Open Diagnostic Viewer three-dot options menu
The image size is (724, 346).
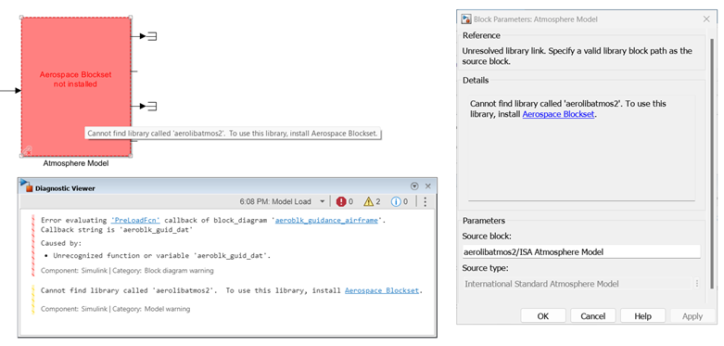[x=426, y=201]
